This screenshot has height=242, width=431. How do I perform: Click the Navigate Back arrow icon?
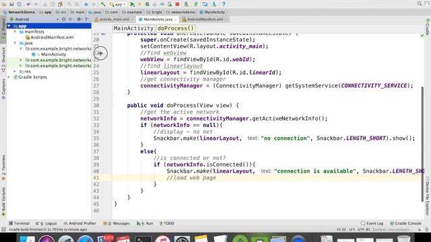pos(86,4)
